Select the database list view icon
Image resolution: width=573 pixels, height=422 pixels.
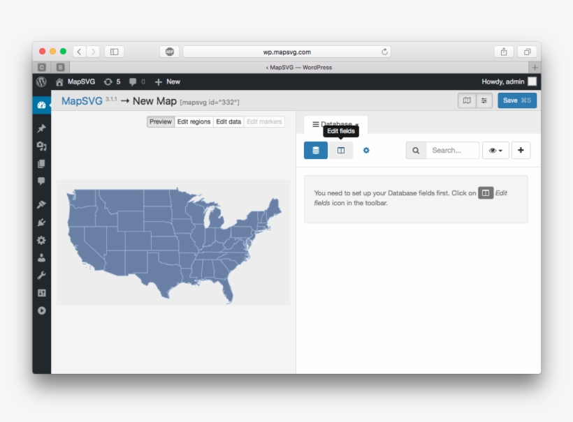316,150
